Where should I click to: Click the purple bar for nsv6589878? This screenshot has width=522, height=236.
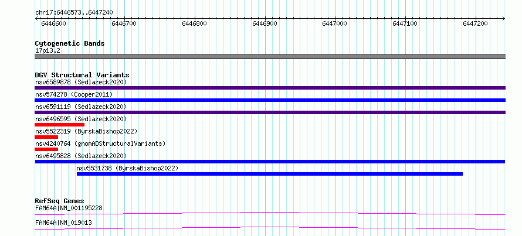click(x=270, y=88)
